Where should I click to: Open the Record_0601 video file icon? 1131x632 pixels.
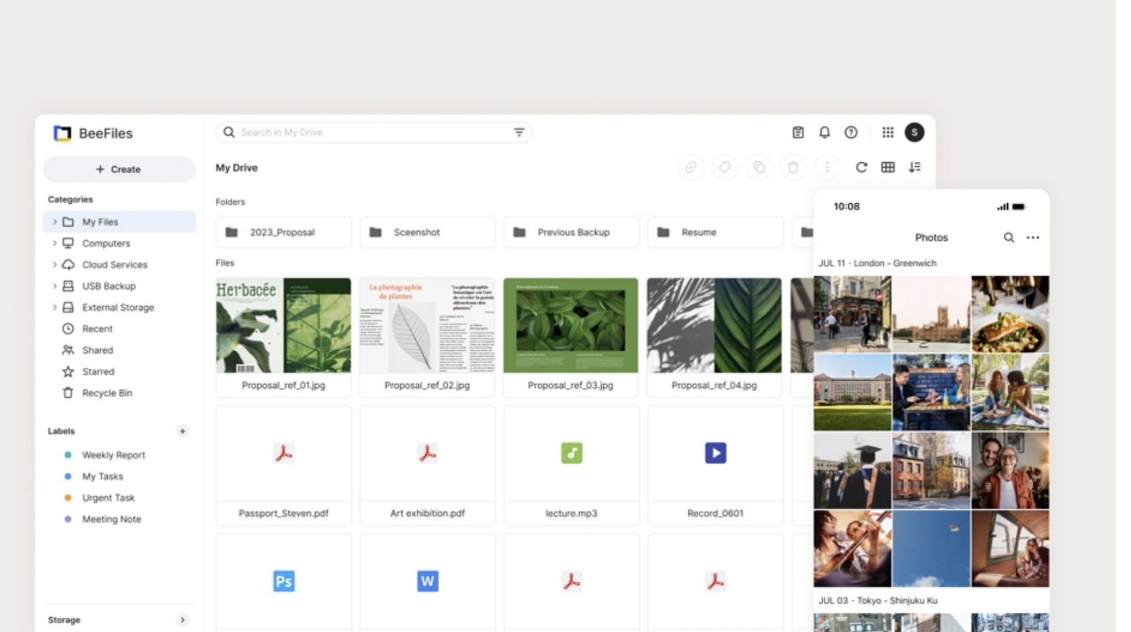click(715, 453)
